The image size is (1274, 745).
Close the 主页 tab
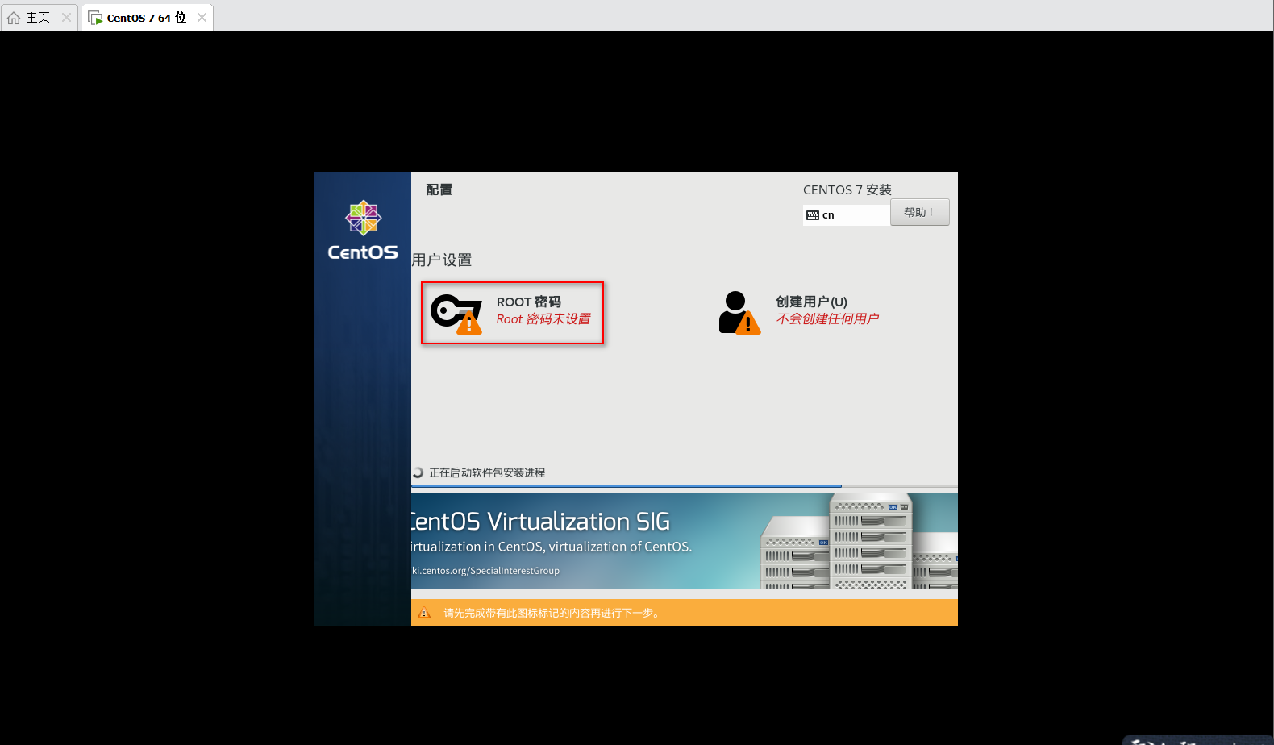66,18
